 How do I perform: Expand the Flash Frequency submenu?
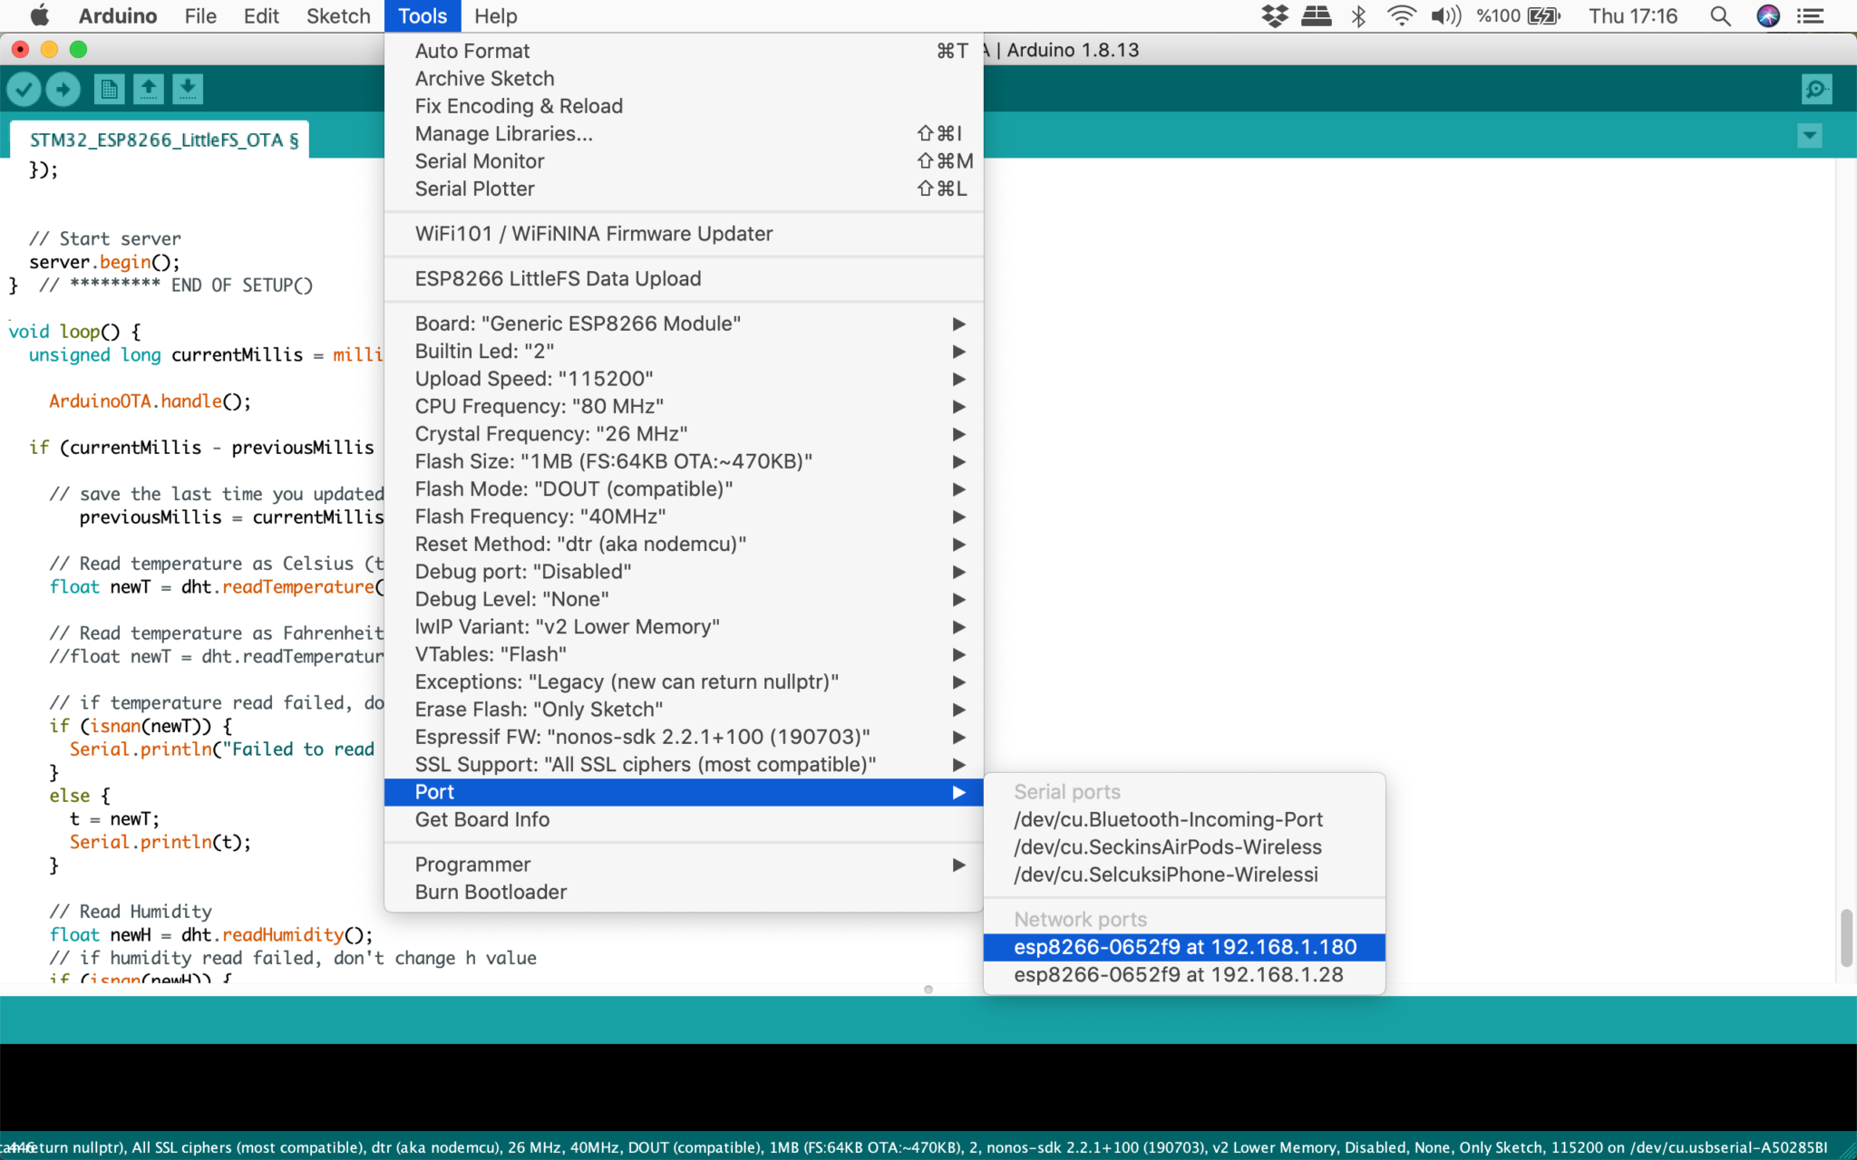684,517
